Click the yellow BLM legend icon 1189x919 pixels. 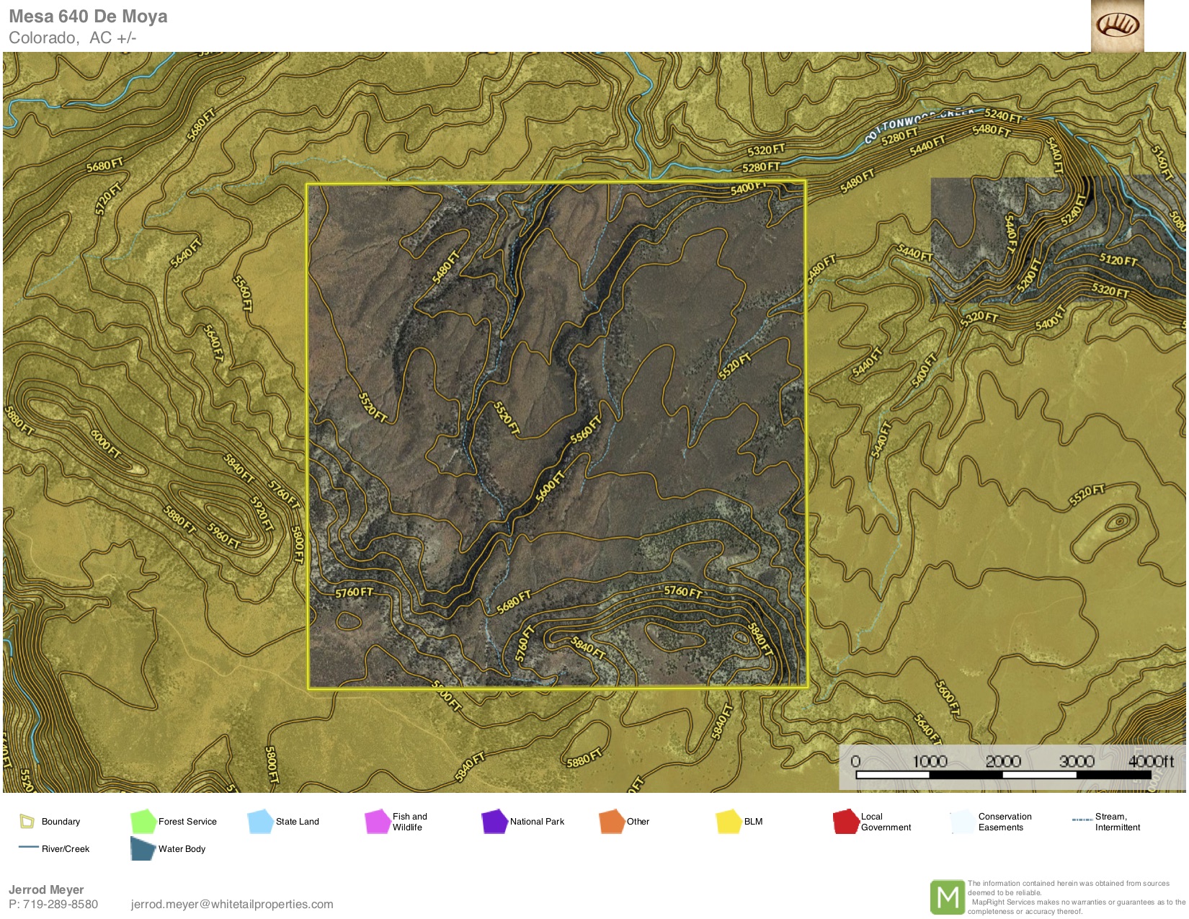729,821
